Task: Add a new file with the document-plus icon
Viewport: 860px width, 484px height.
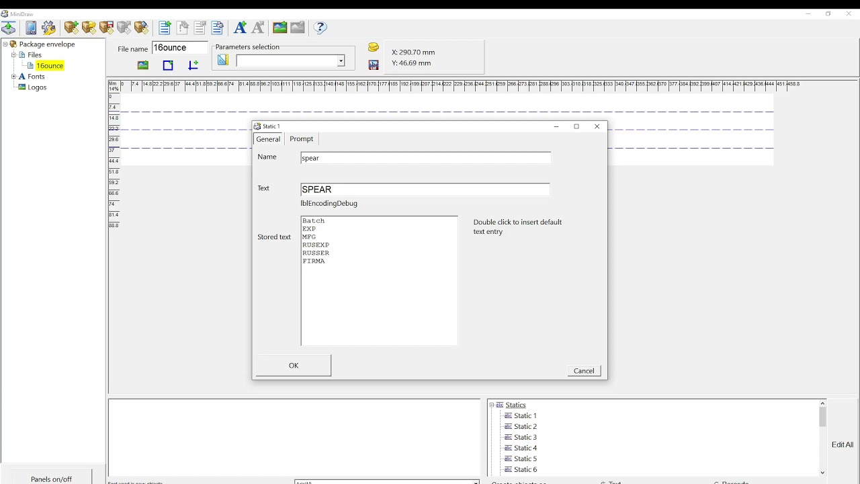Action: pyautogui.click(x=165, y=28)
